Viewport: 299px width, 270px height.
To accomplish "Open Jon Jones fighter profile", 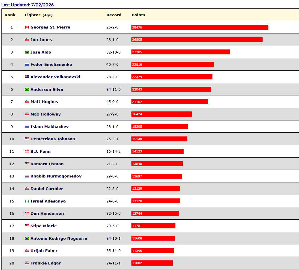I will click(41, 40).
